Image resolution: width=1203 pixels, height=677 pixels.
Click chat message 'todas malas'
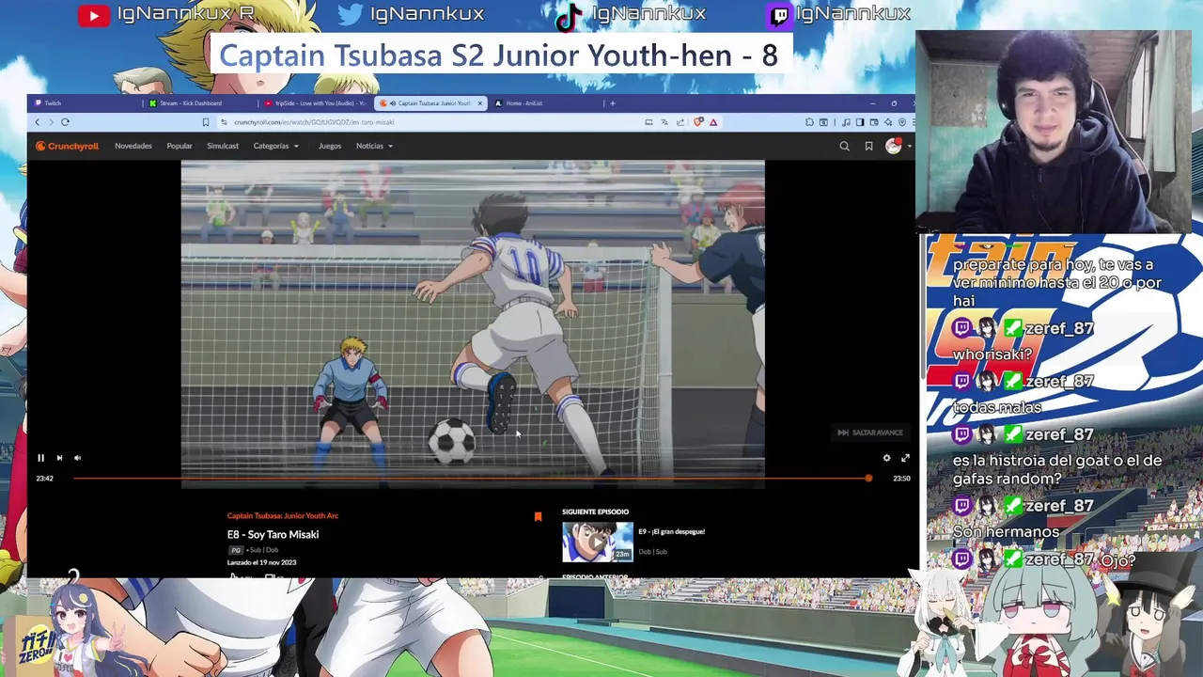coord(996,407)
